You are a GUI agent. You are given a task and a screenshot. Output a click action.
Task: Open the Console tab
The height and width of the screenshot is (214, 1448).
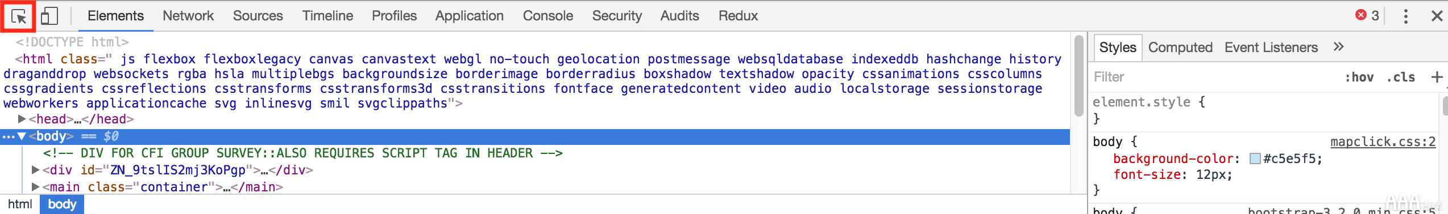(547, 16)
